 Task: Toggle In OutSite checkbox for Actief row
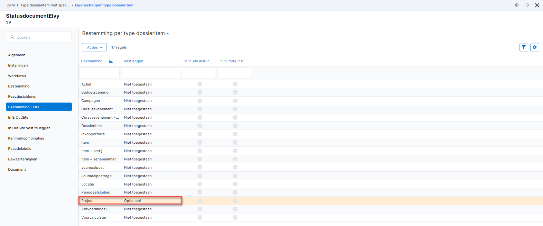[235, 84]
